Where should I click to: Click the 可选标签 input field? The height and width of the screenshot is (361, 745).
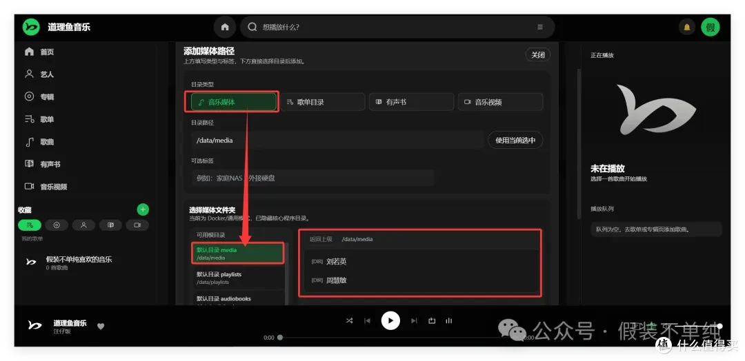pos(312,178)
